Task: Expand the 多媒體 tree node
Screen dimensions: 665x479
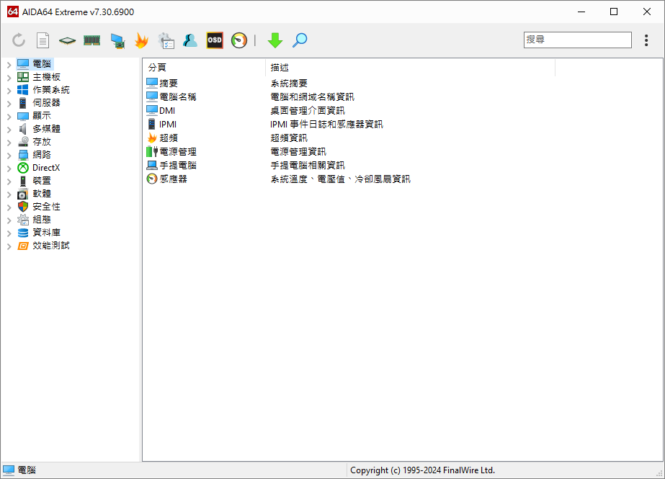Action: tap(9, 130)
